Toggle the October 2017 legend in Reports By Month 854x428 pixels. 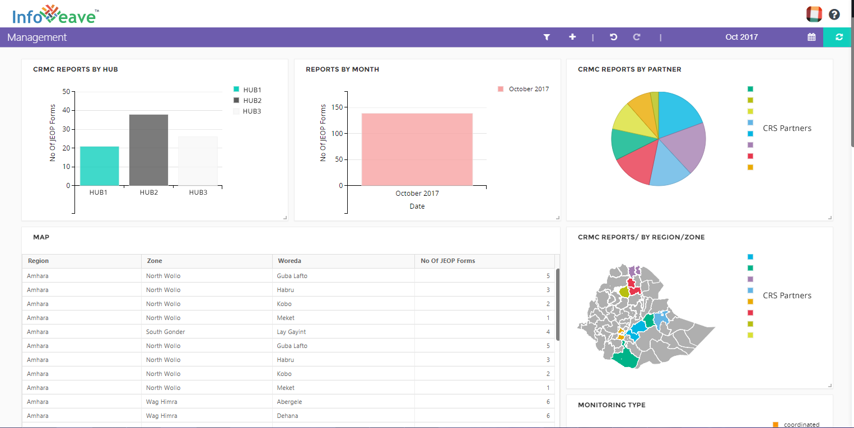pyautogui.click(x=523, y=88)
